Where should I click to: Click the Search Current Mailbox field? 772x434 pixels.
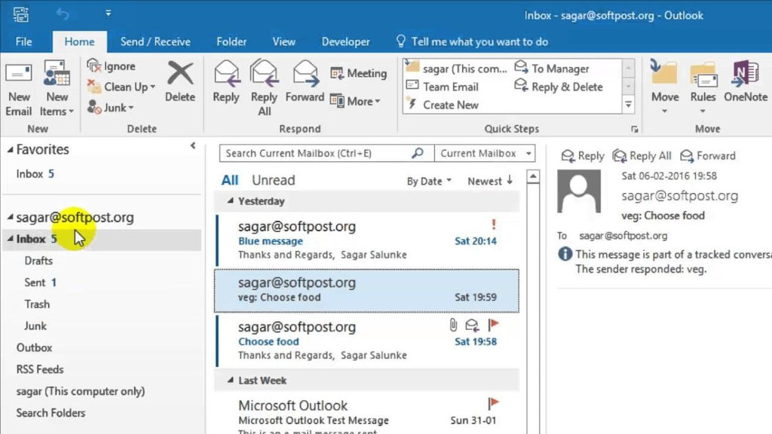(x=317, y=153)
